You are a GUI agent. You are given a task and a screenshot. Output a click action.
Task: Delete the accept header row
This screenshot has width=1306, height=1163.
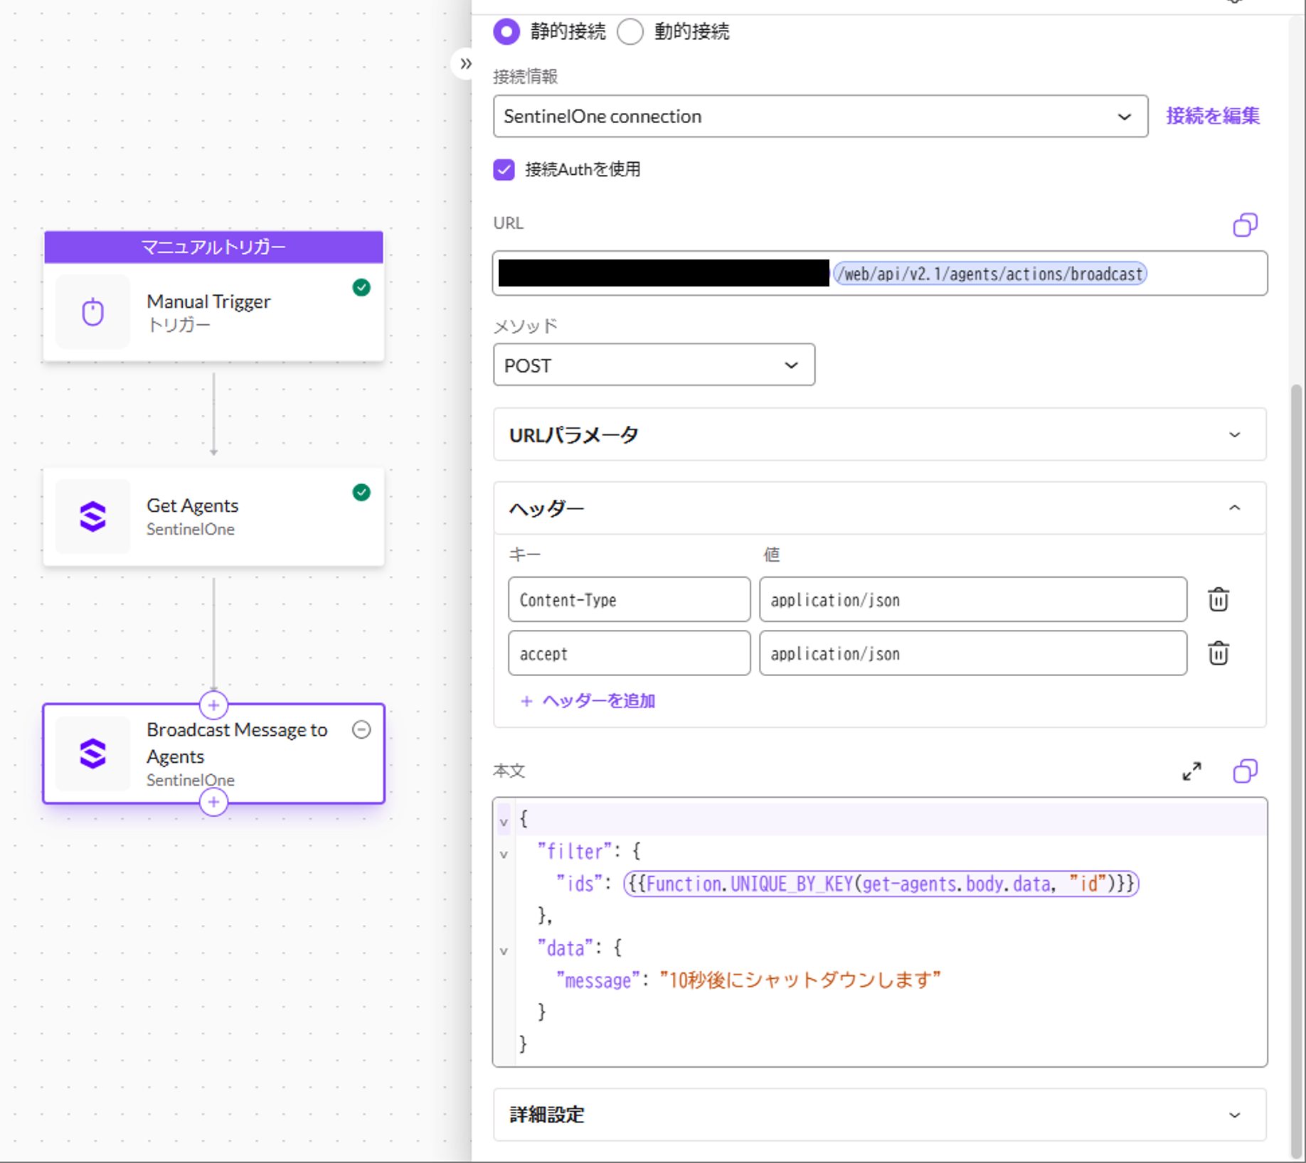pos(1218,653)
